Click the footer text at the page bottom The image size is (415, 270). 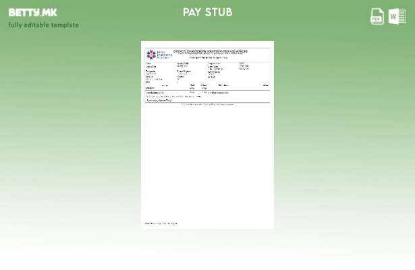161,223
